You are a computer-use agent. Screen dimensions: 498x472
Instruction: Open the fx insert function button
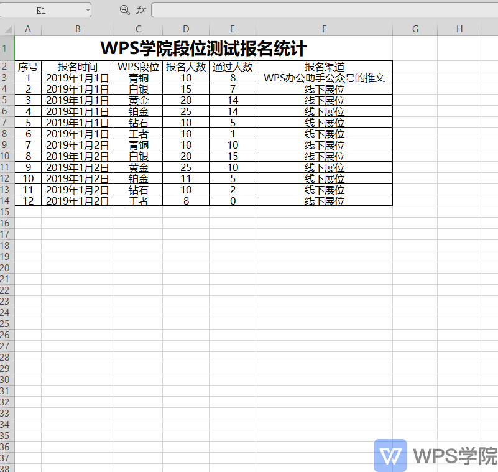point(141,10)
